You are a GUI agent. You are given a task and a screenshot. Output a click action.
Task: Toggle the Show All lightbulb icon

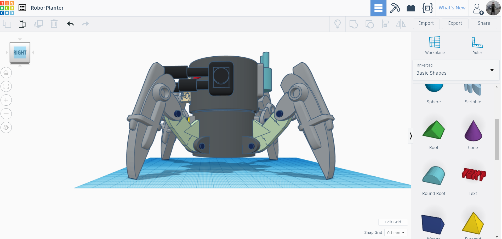tap(338, 24)
